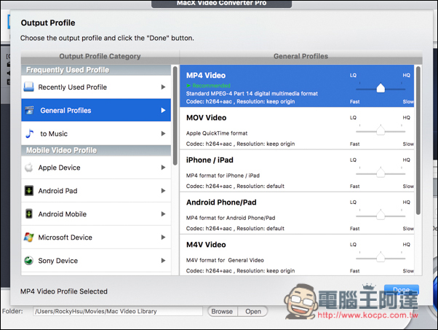
Task: Expand the Apple Device submenu arrow
Action: (163, 168)
